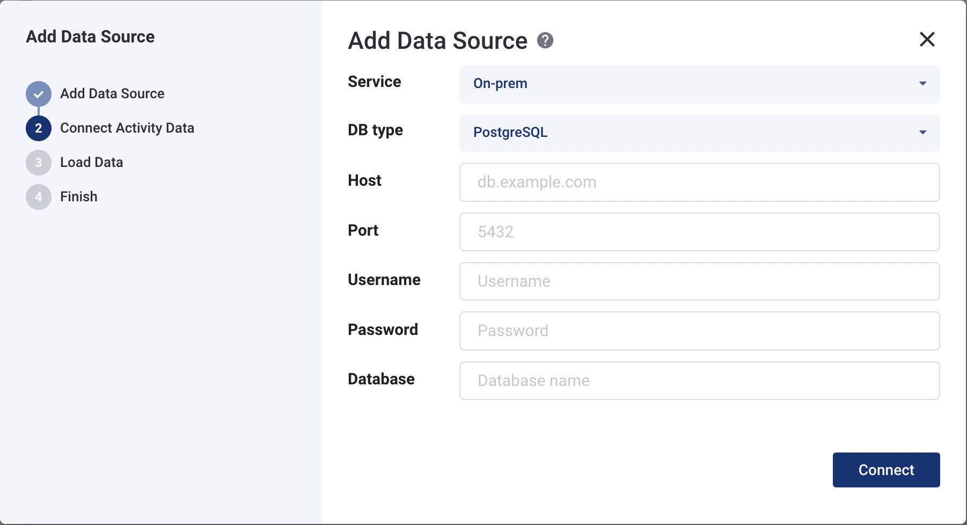Focus the Username text box
The width and height of the screenshot is (967, 525).
(x=699, y=281)
